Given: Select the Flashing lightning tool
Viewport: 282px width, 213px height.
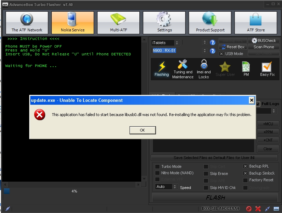Looking at the screenshot, I should pos(162,69).
